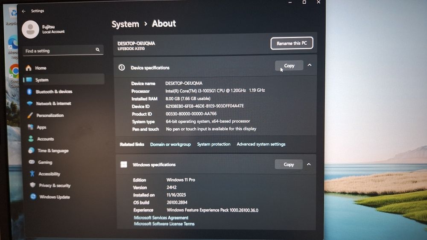Open Advanced system settings link
Image resolution: width=427 pixels, height=240 pixels.
click(x=261, y=144)
